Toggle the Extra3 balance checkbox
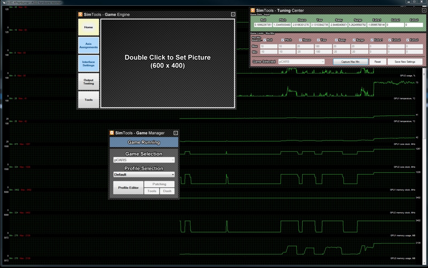428x268 pixels. click(408, 40)
